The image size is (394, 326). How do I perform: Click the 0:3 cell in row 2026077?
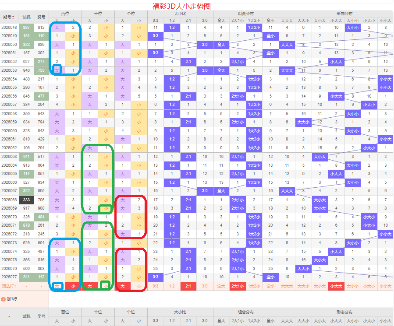[156, 277]
